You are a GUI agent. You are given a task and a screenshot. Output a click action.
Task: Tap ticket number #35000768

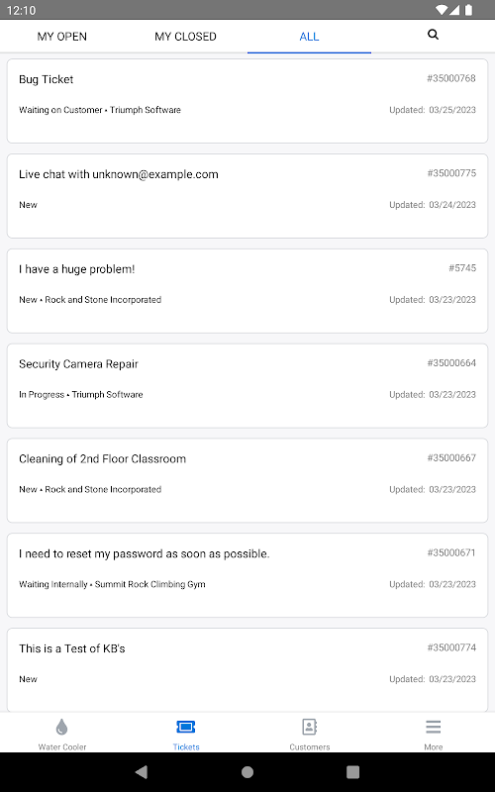click(x=451, y=78)
